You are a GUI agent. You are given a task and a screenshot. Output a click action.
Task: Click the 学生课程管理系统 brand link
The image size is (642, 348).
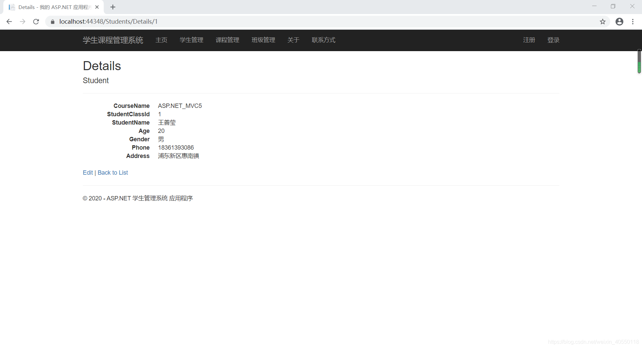tap(113, 40)
